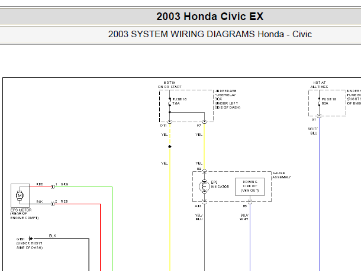Viewport: 361px width, 271px height.
Task: Click the 'A13' pin label
Action: point(198,206)
